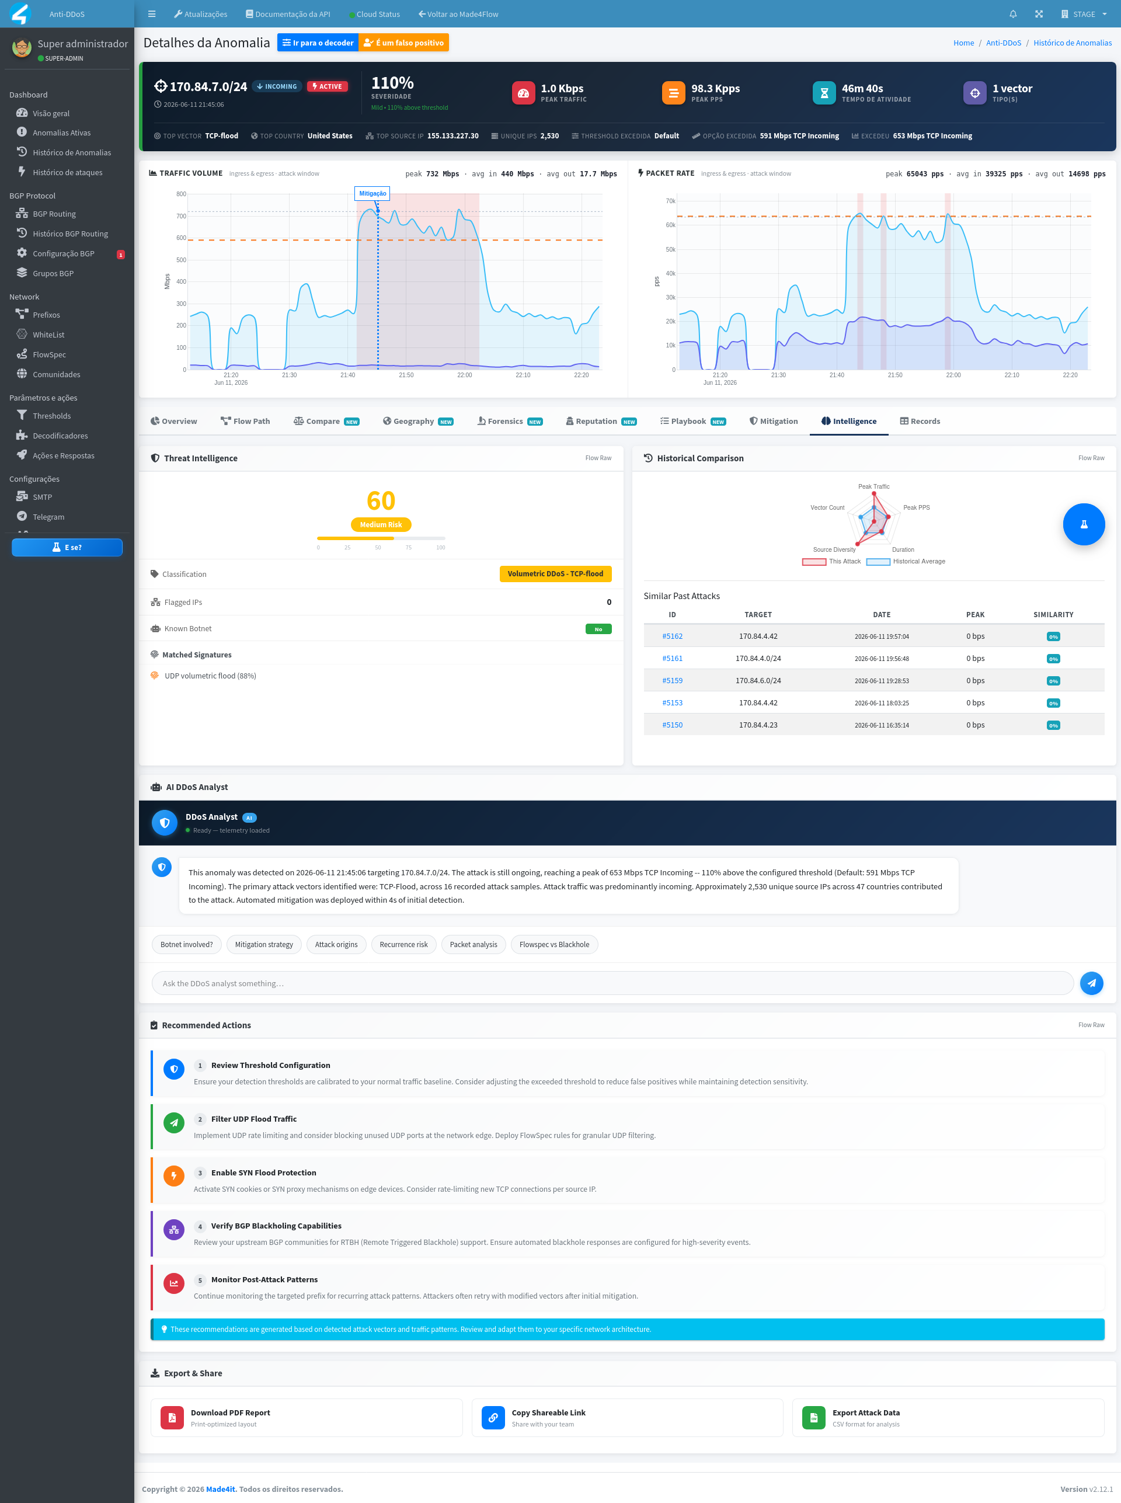Open Home breadcrumb link
Screen dimensions: 1121x1503
(963, 43)
